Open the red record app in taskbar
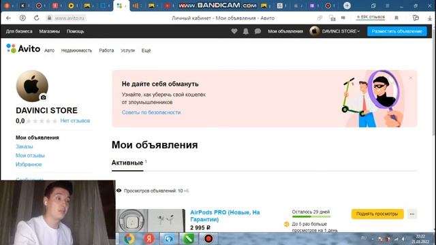 pos(208,238)
